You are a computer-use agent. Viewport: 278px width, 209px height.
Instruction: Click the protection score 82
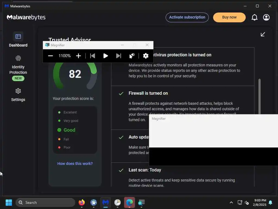75,74
